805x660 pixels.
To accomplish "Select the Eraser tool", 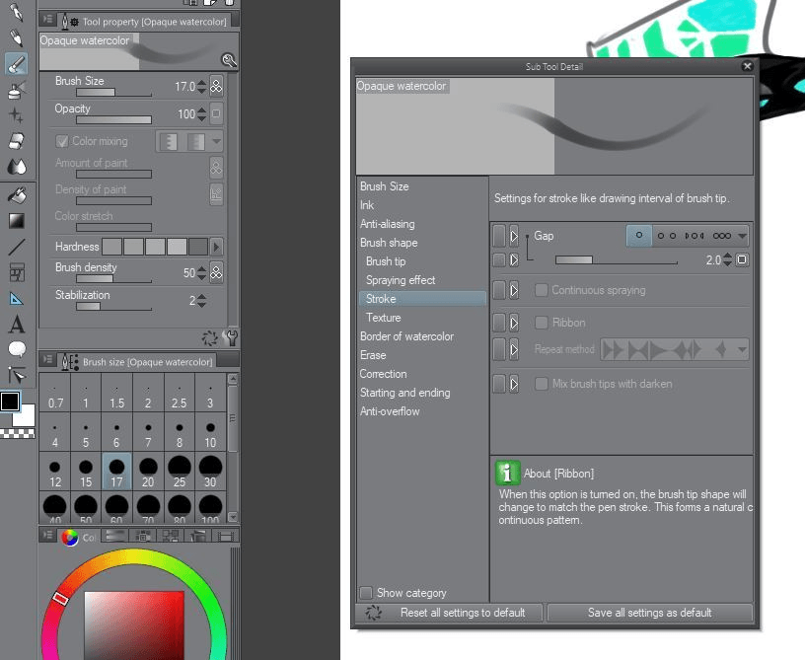I will pyautogui.click(x=17, y=141).
